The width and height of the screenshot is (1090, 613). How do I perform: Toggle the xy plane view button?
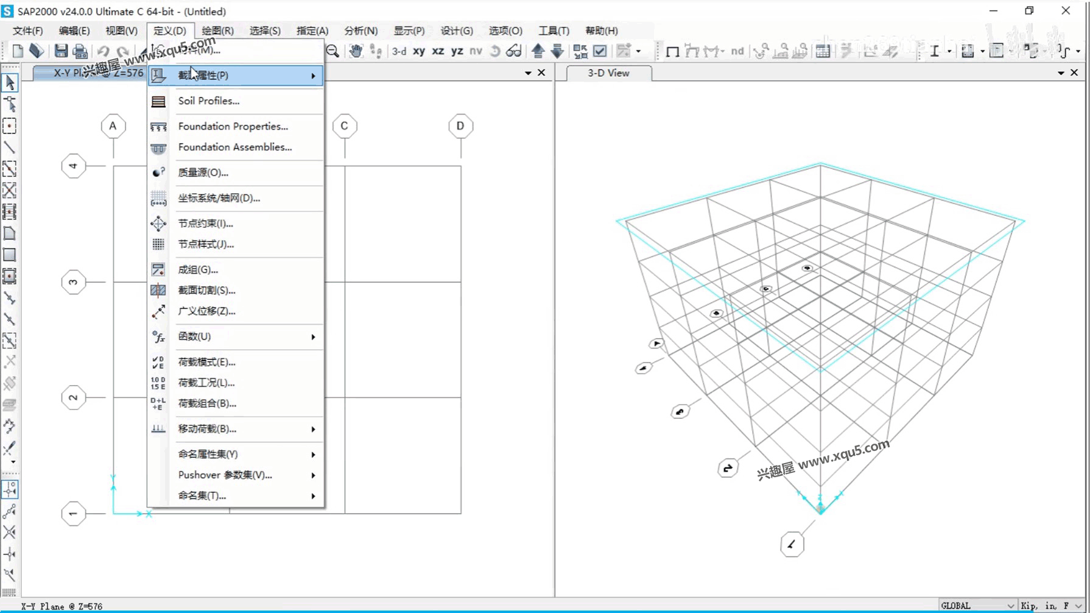(x=419, y=51)
